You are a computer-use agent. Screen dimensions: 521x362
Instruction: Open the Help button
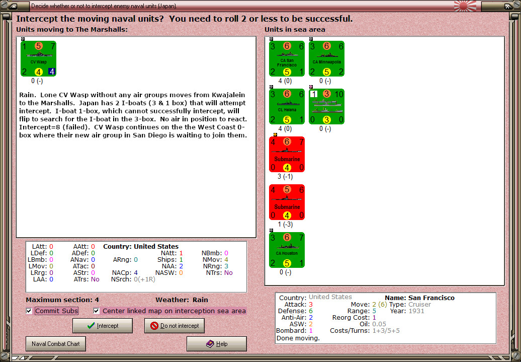pyautogui.click(x=217, y=344)
